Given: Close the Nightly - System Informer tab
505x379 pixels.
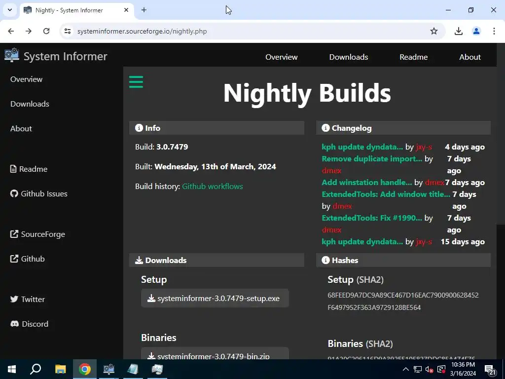Looking at the screenshot, I should click(x=126, y=10).
